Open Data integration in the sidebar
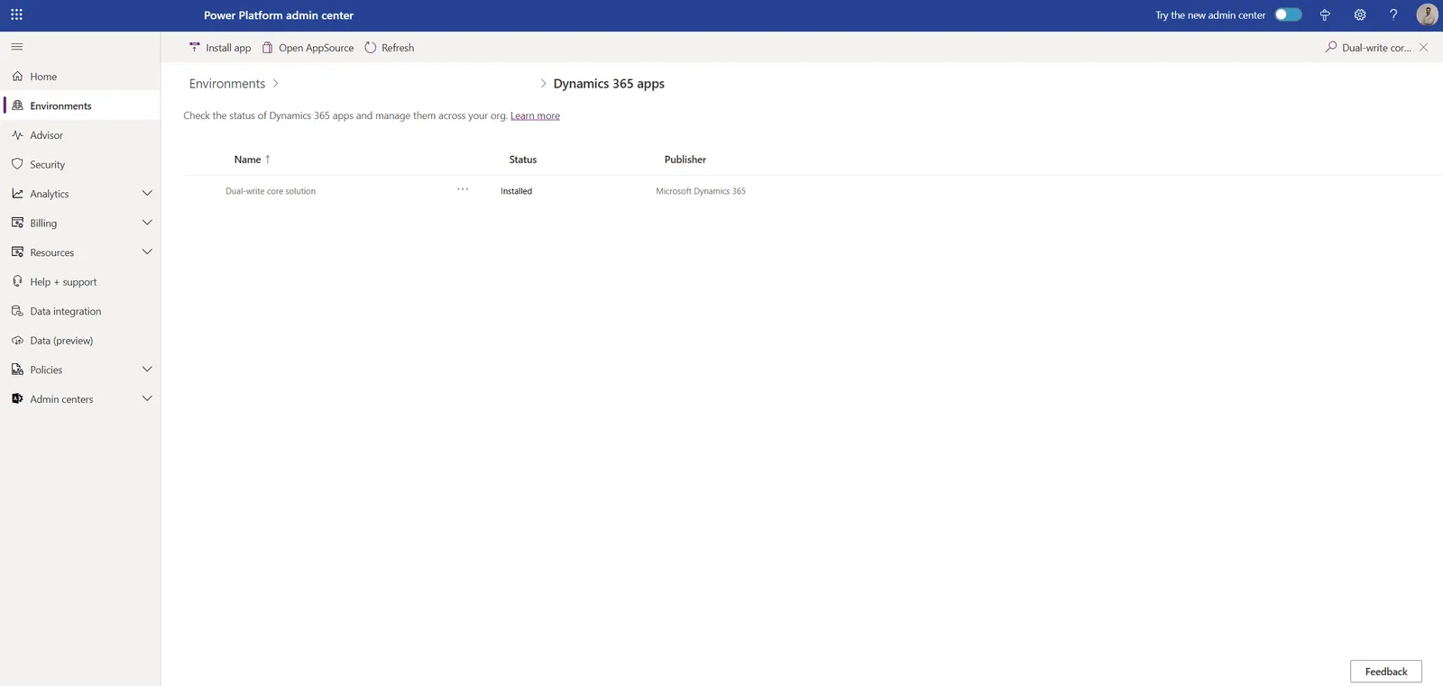The image size is (1443, 686). (x=80, y=311)
